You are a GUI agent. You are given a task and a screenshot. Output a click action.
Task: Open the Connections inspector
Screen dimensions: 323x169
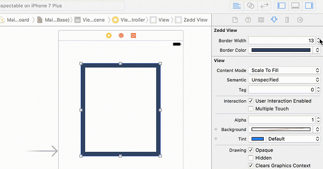[300, 20]
